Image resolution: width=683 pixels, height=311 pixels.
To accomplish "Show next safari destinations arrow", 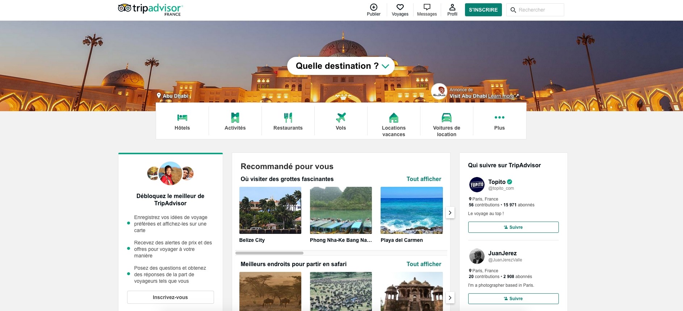I will tap(450, 298).
